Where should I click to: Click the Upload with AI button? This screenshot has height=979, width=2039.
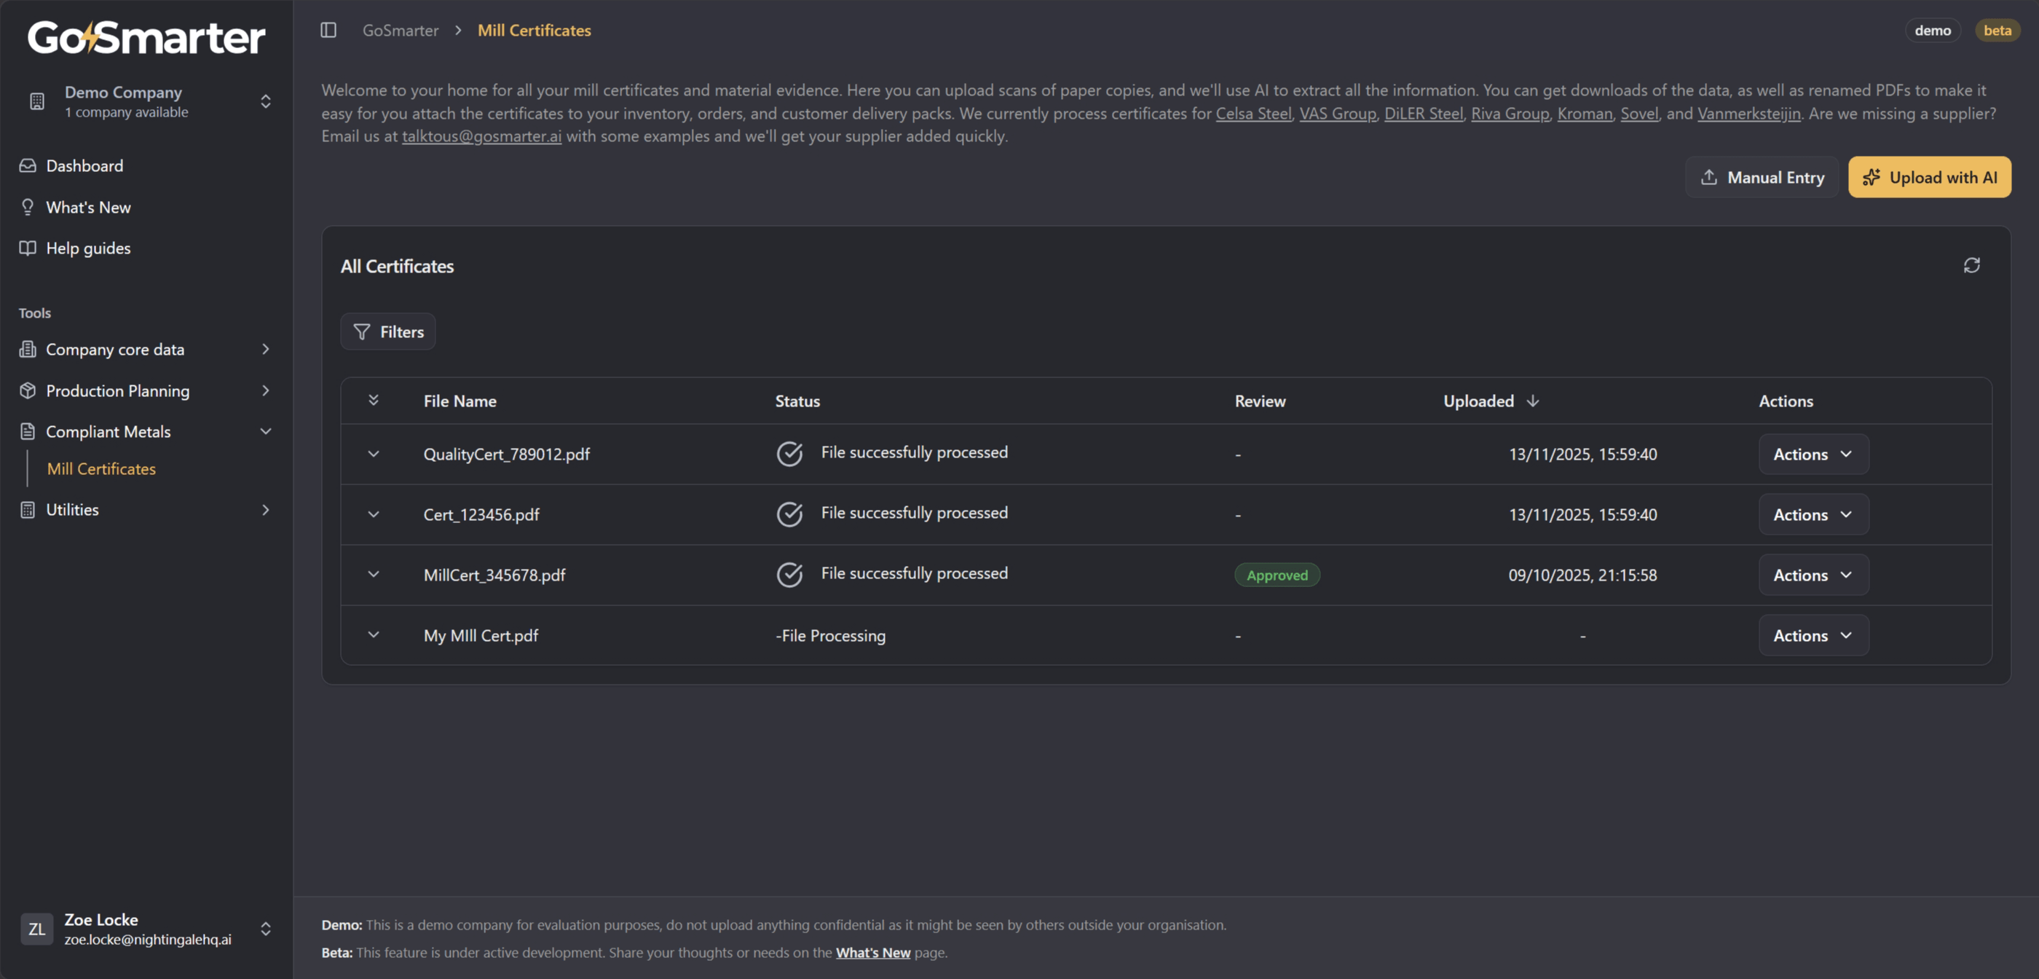[1929, 176]
